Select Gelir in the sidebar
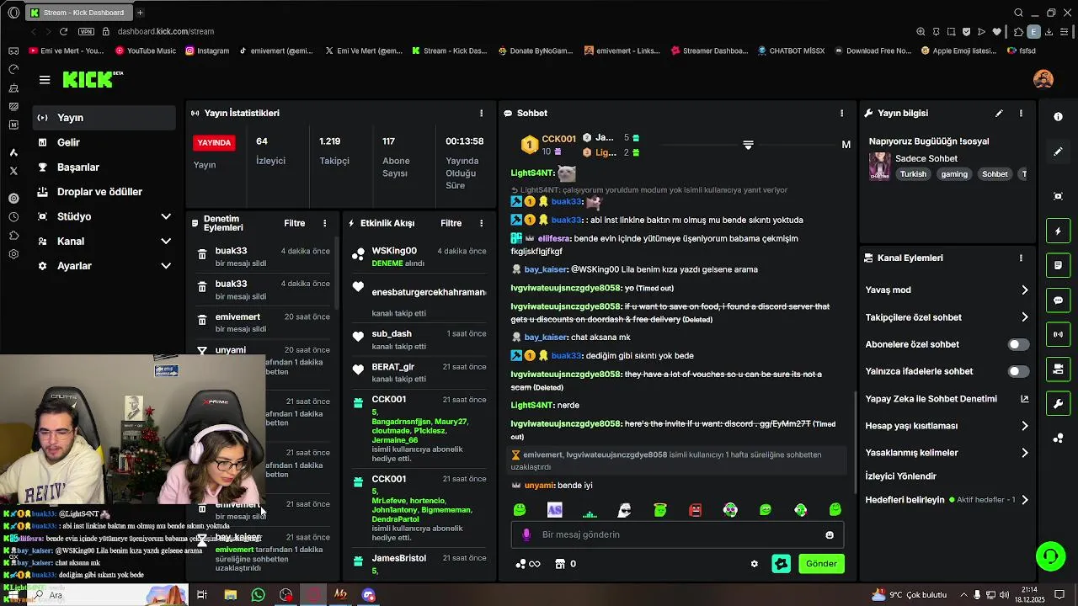 (x=104, y=142)
